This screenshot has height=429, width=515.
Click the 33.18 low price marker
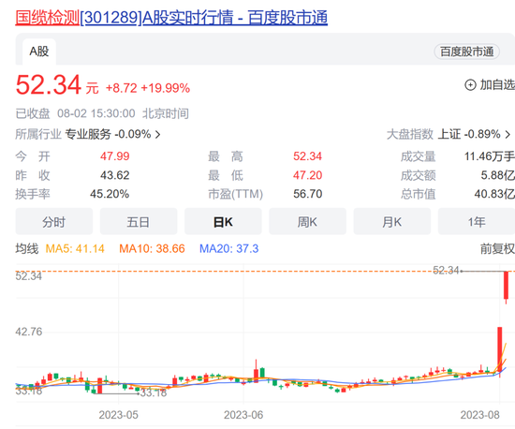pos(154,392)
